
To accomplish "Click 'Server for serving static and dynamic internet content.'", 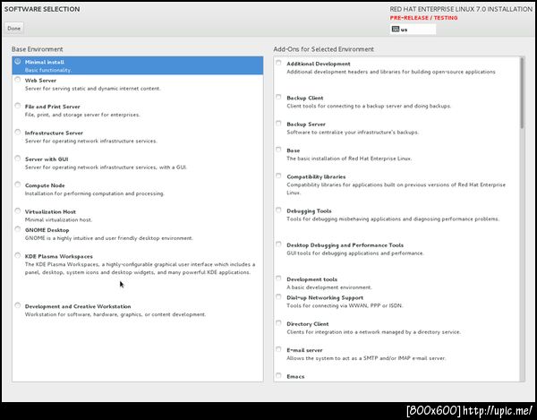I will (x=92, y=89).
